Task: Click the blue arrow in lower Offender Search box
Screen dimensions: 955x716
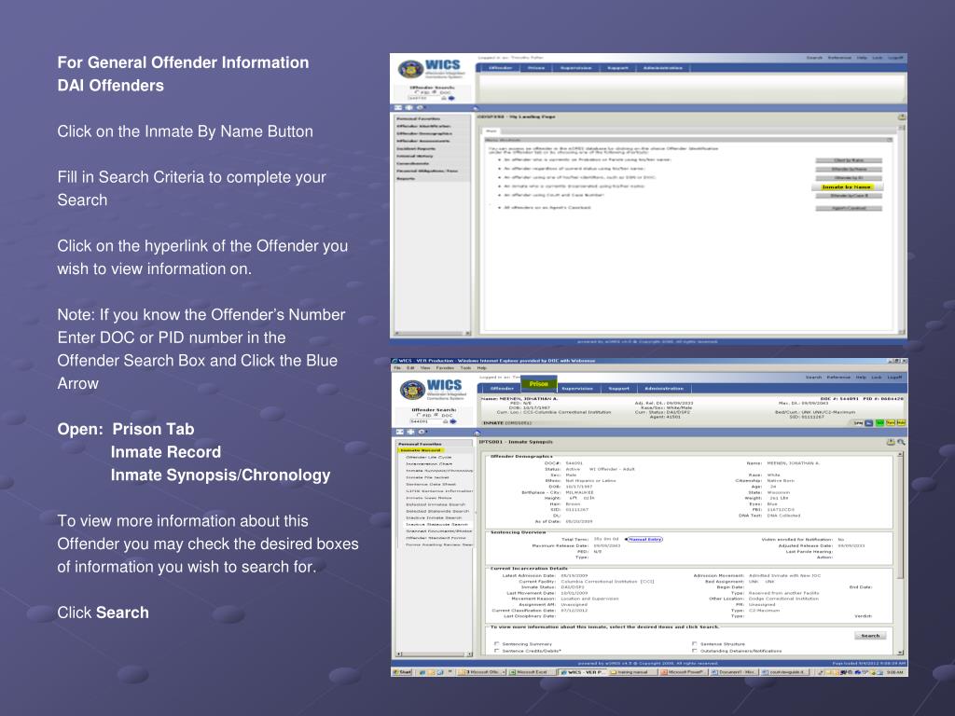Action: 452,421
